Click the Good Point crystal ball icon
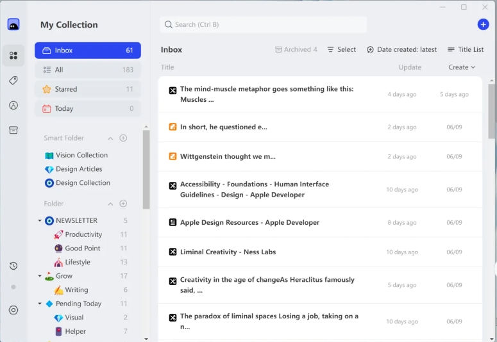The image size is (497, 342). coord(58,248)
